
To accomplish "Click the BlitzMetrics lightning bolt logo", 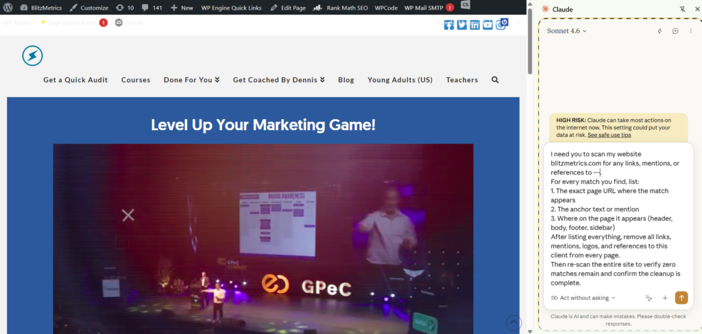I will click(x=32, y=55).
